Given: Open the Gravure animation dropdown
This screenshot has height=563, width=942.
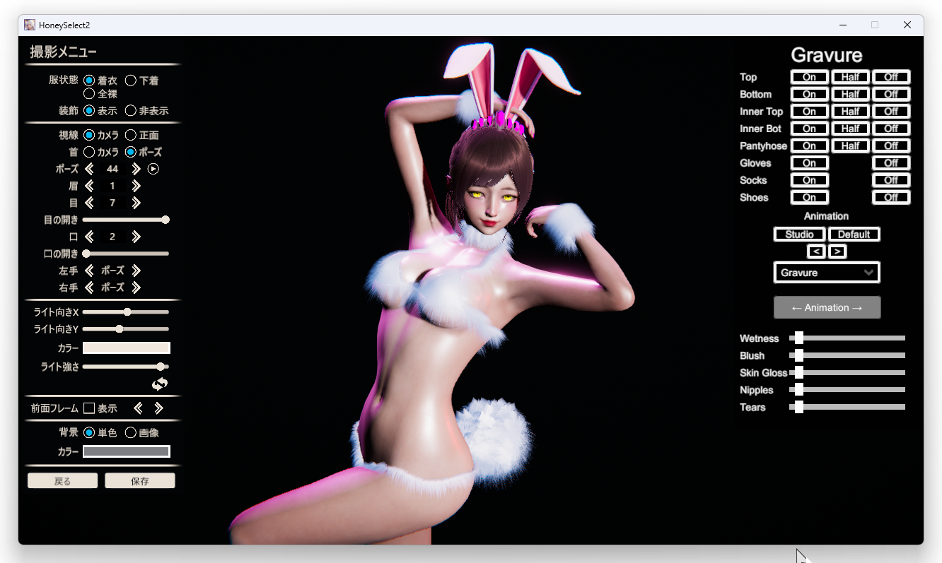Looking at the screenshot, I should 827,273.
